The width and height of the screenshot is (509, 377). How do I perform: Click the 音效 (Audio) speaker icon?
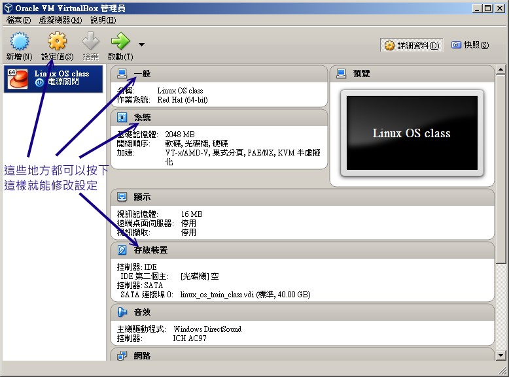pyautogui.click(x=122, y=312)
